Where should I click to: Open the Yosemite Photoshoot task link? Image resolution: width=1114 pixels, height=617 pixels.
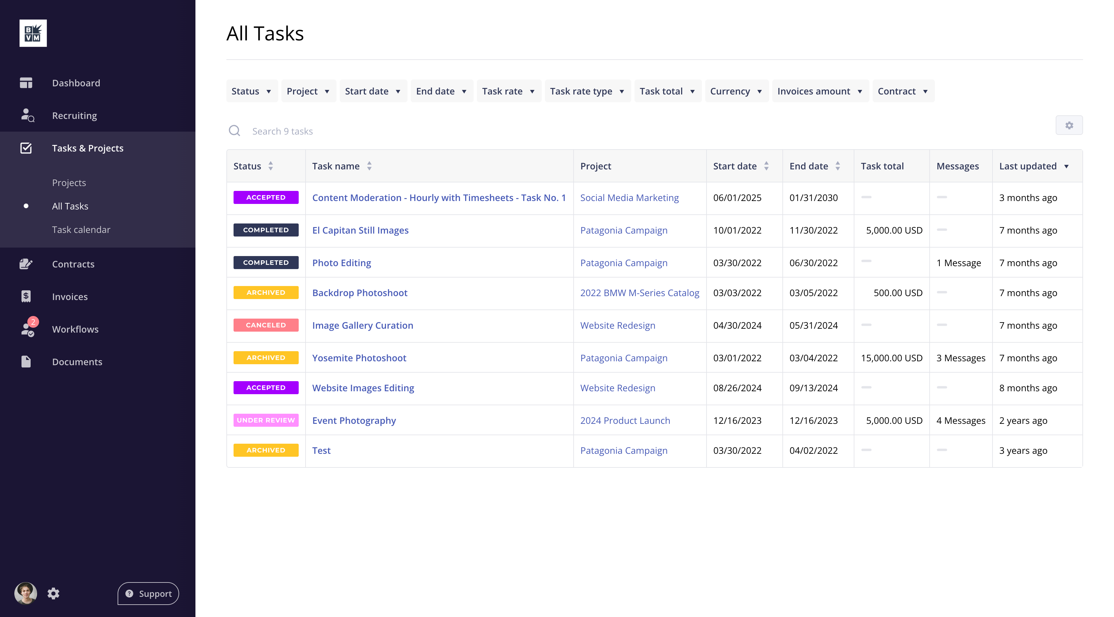pyautogui.click(x=359, y=358)
